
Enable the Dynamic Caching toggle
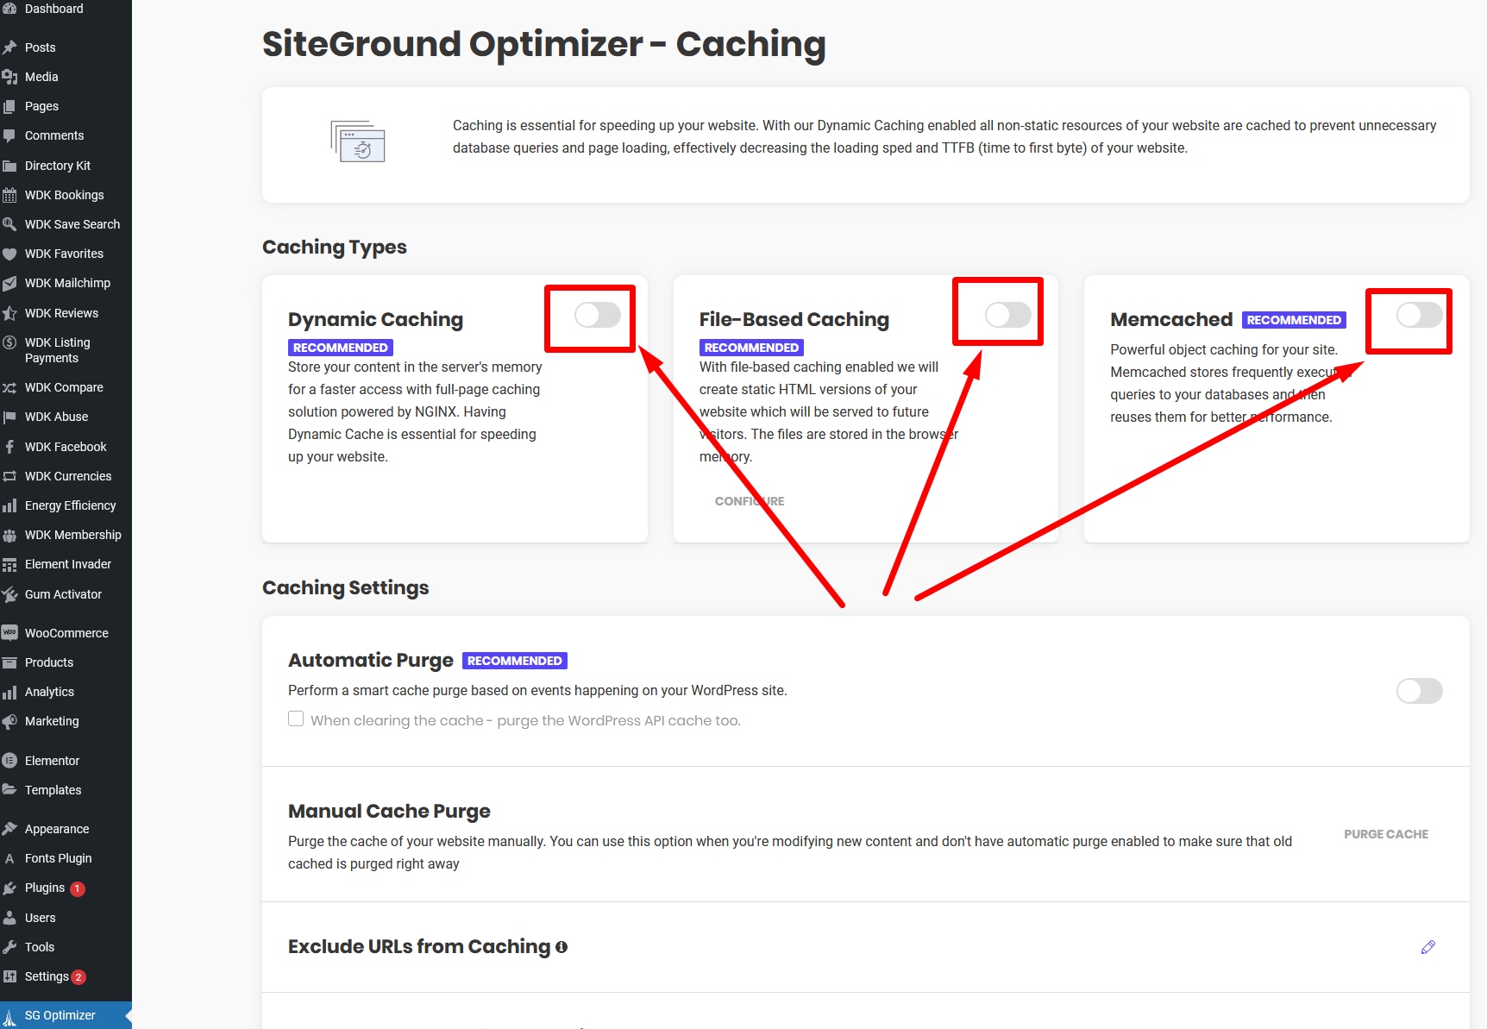(x=598, y=315)
